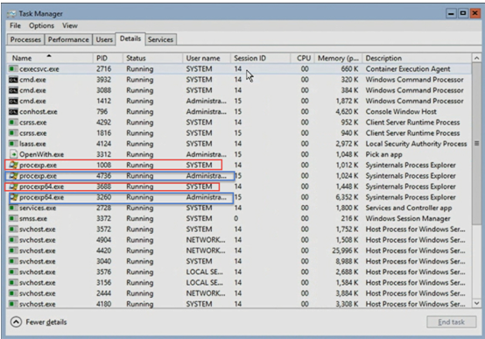The height and width of the screenshot is (339, 485).
Task: Close the Task Manager window
Action: (474, 14)
